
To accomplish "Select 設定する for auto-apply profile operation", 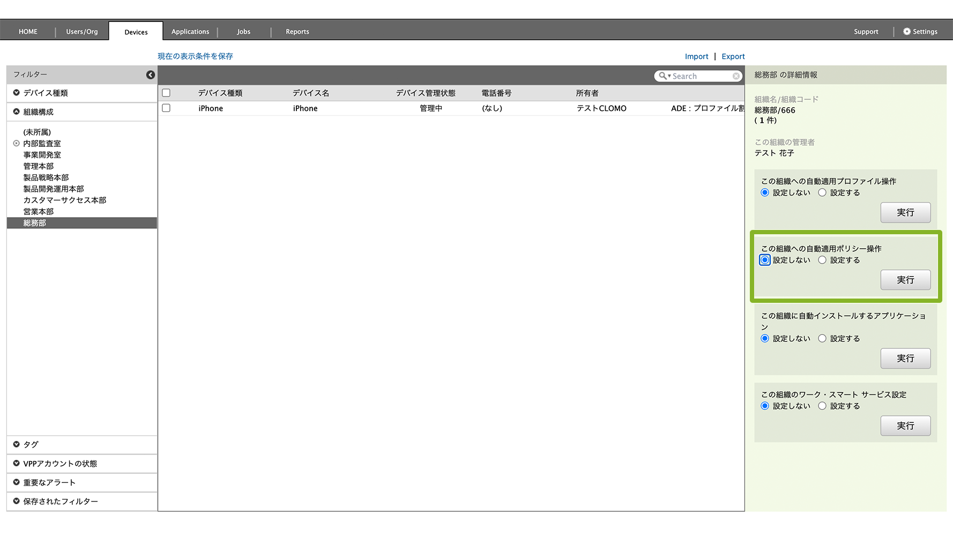I will click(x=822, y=192).
